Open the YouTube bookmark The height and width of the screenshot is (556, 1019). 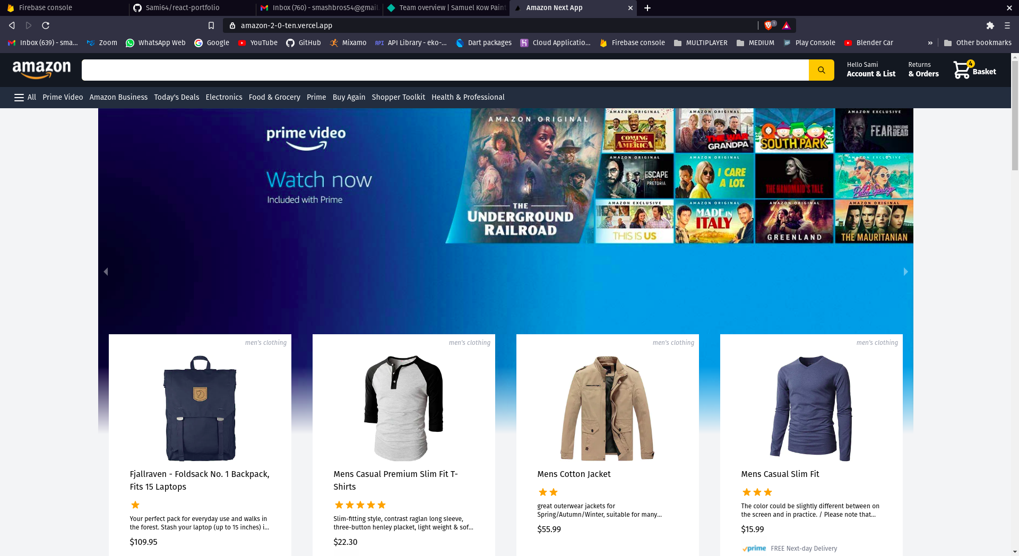coord(258,43)
